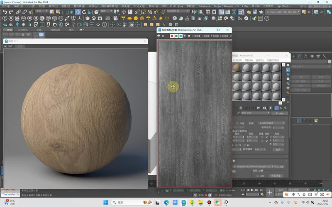Click the 贴图通道 spinner arrows

(283, 128)
